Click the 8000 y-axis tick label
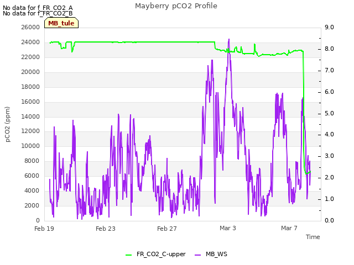Viewport: 354px width, 265px height. tap(32, 161)
